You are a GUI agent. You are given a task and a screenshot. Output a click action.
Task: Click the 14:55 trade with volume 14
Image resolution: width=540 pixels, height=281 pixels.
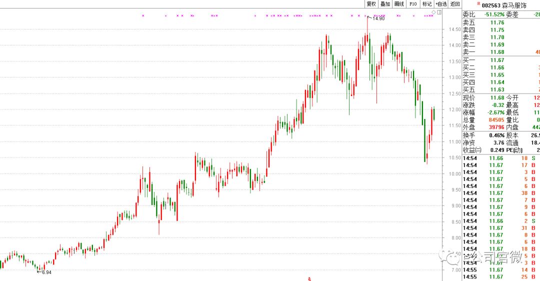click(500, 270)
